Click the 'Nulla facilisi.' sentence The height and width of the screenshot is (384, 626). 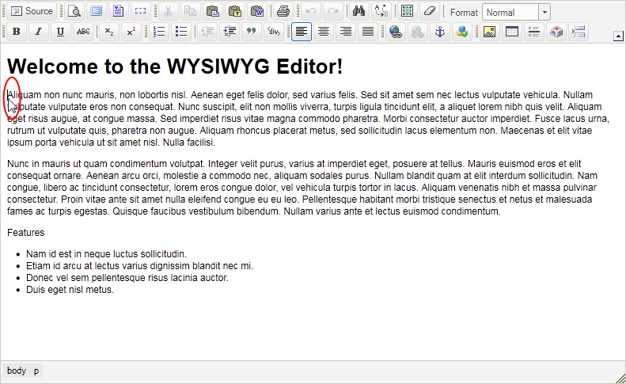coord(189,143)
